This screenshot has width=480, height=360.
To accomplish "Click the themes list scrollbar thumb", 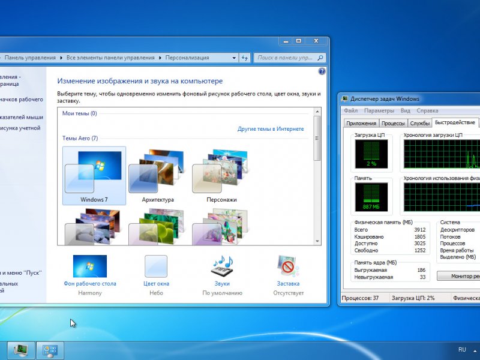I will [x=317, y=138].
